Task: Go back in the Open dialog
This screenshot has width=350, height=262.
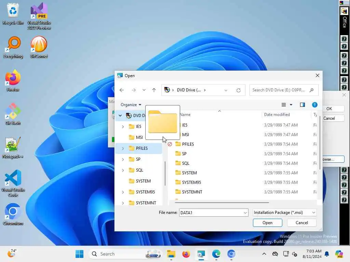Action: [x=122, y=90]
